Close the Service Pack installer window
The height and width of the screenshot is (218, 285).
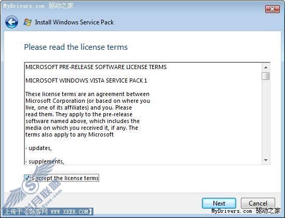tap(272, 9)
